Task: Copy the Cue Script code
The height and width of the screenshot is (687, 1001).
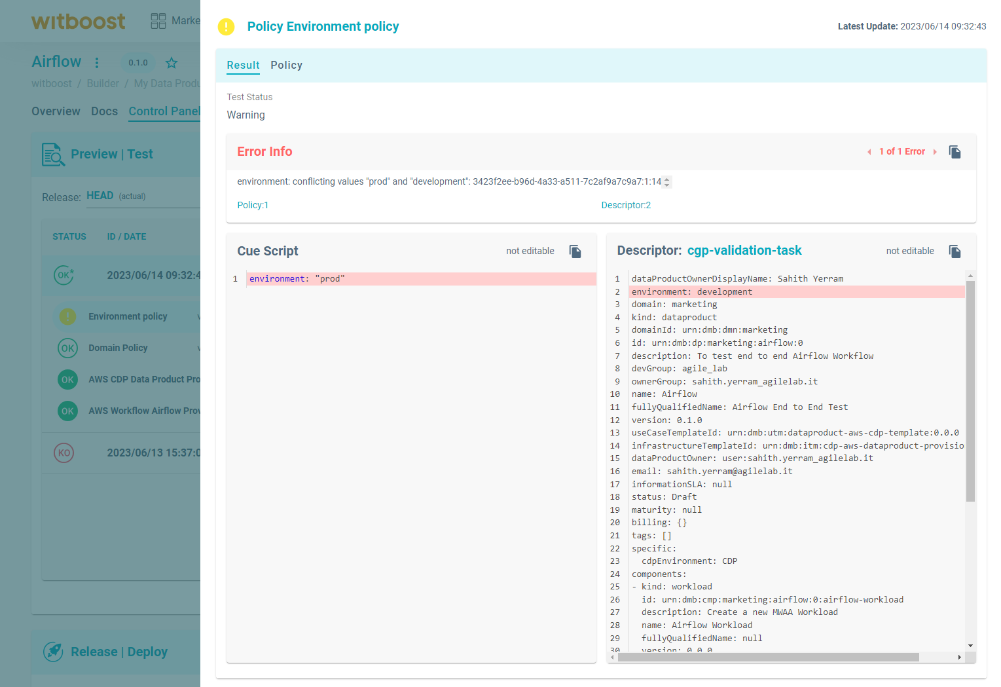Action: click(575, 251)
